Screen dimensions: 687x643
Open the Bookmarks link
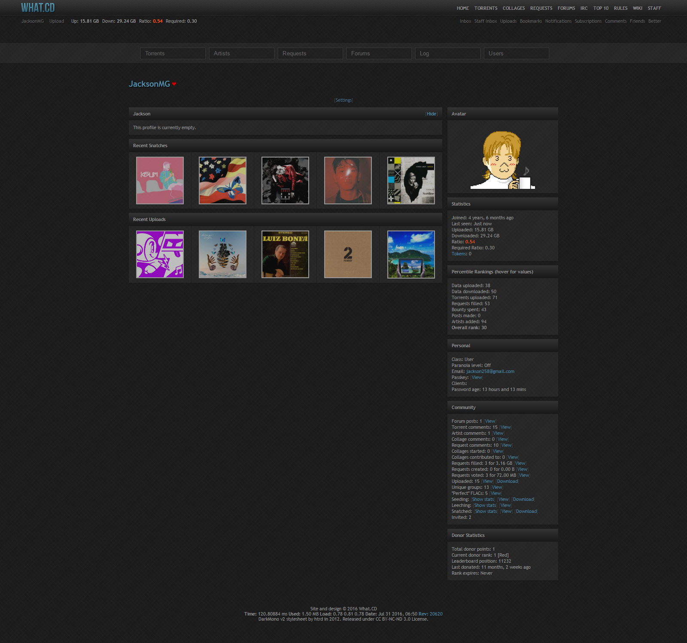531,21
